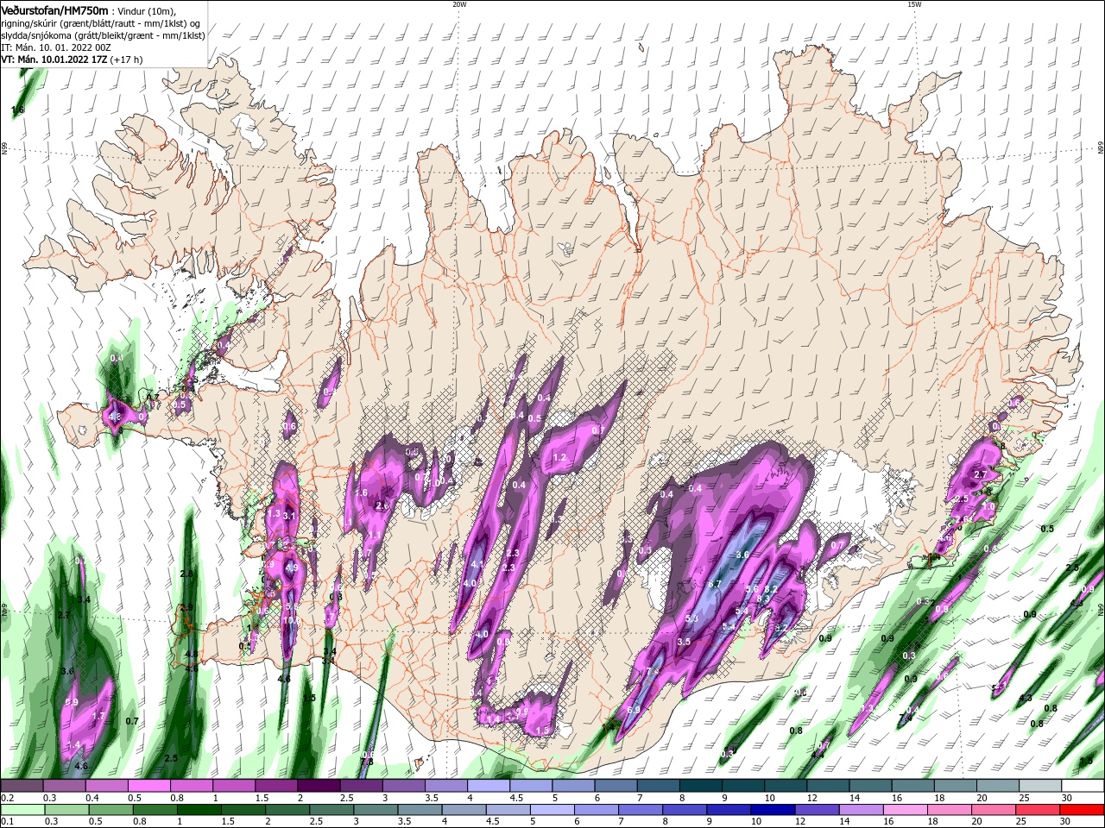Screen dimensions: 1105x828
Task: Click the 1.2 value in the central highlands
Action: [x=559, y=457]
